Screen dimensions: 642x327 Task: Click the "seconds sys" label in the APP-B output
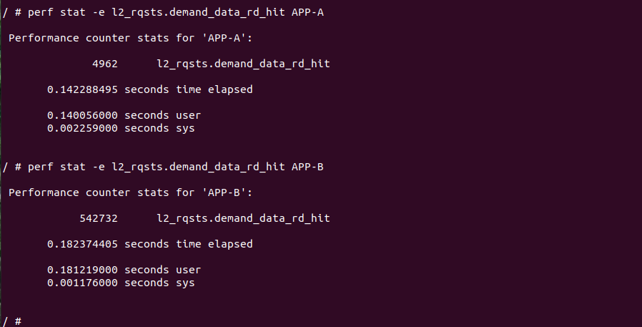159,283
